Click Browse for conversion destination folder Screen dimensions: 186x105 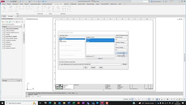[x=125, y=64]
